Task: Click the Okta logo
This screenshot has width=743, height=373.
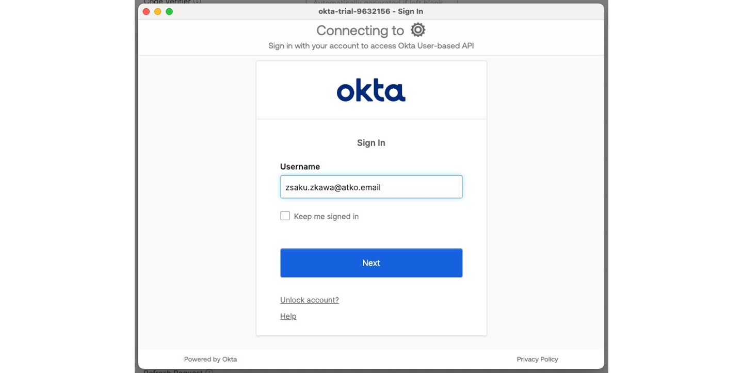Action: click(371, 90)
